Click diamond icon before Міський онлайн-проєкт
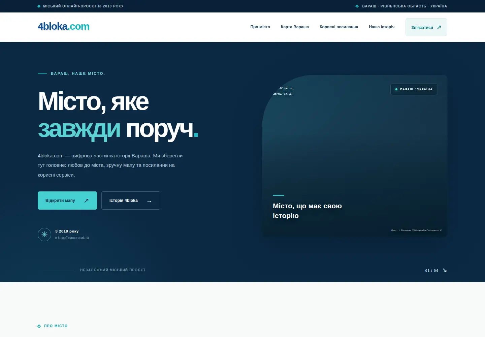 (x=39, y=6)
